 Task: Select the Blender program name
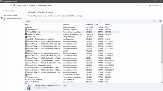tap(29, 27)
